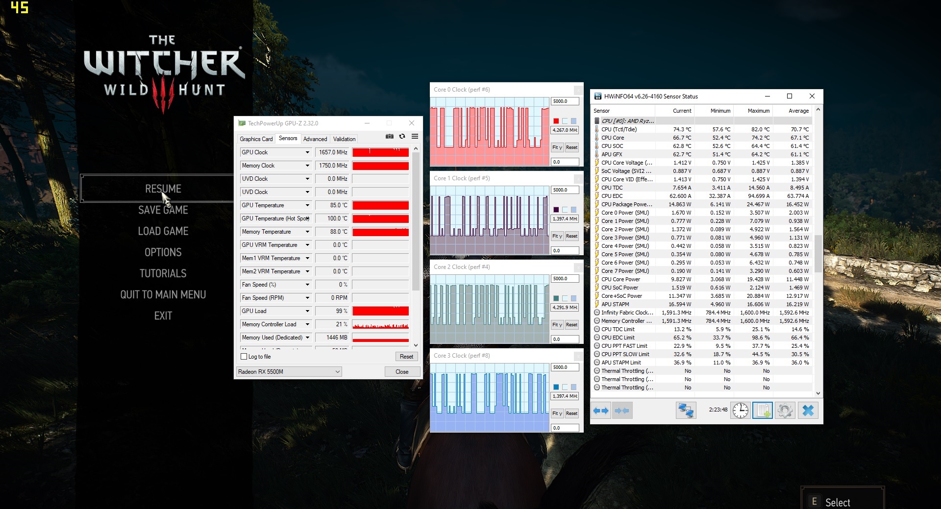This screenshot has height=509, width=941.
Task: Click the GPU-Z Reset button
Action: (x=406, y=357)
